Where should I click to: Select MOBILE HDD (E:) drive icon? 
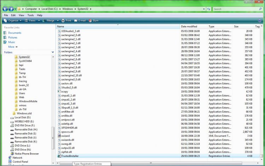(x=12, y=121)
